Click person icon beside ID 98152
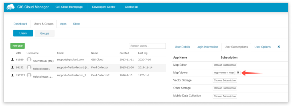 [x=13, y=67]
